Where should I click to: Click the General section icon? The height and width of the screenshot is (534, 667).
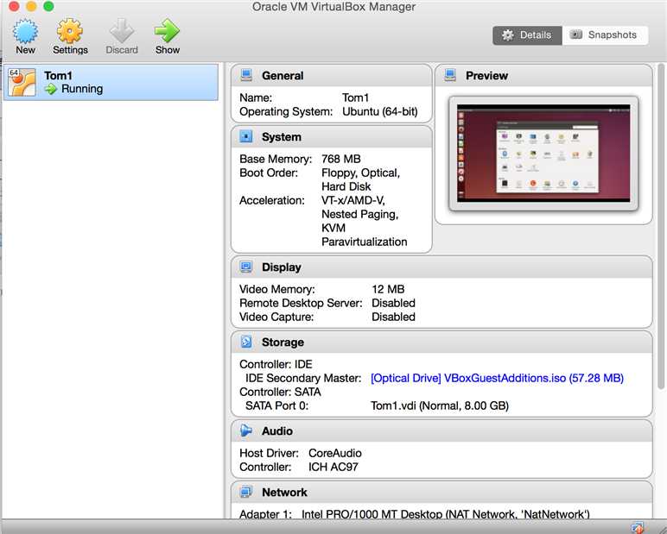point(246,75)
